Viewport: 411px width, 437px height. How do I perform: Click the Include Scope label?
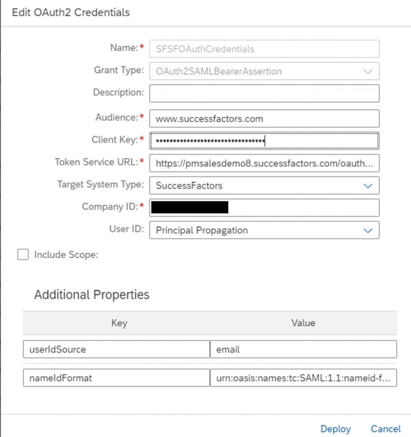66,255
